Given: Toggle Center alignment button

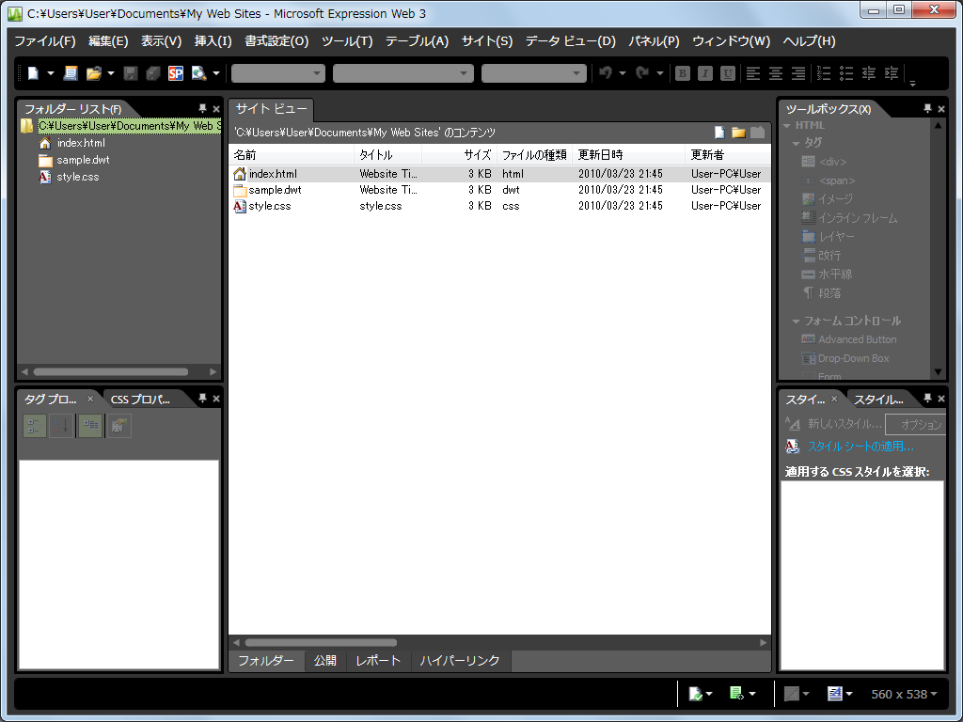Looking at the screenshot, I should point(776,73).
